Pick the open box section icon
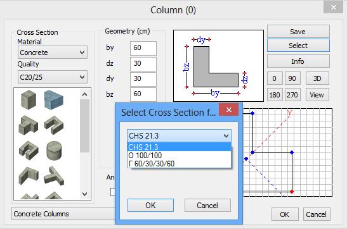 pyautogui.click(x=29, y=151)
